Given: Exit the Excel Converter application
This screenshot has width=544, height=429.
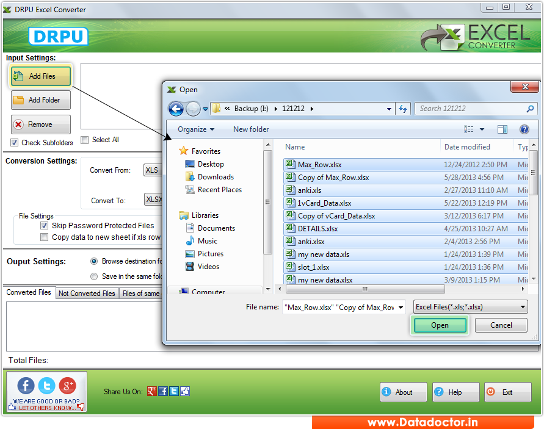Looking at the screenshot, I should point(507,392).
